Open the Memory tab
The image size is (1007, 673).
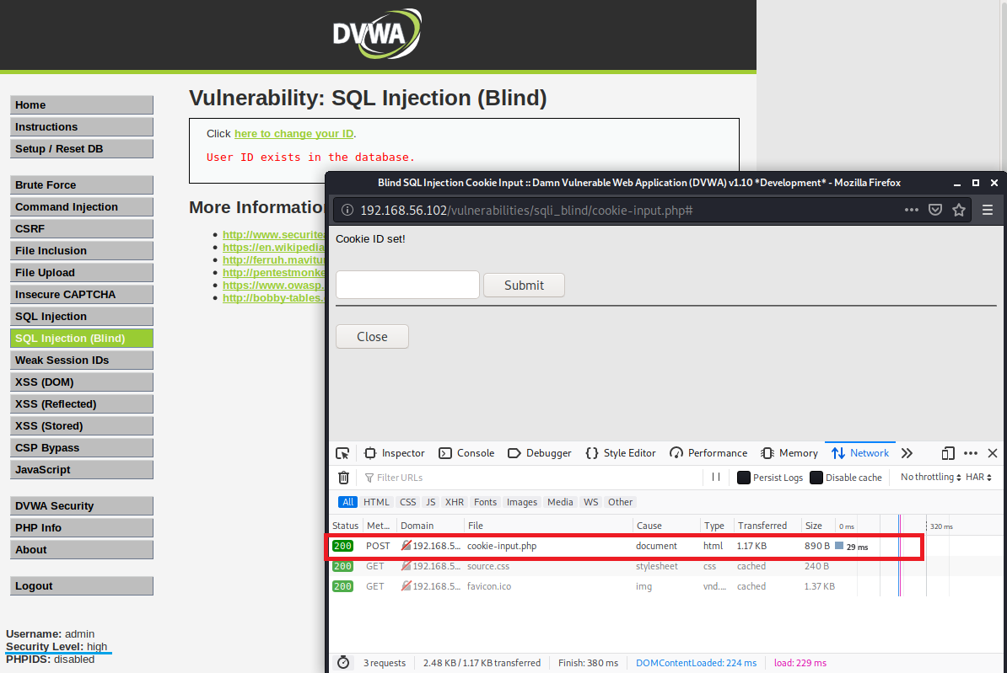789,453
